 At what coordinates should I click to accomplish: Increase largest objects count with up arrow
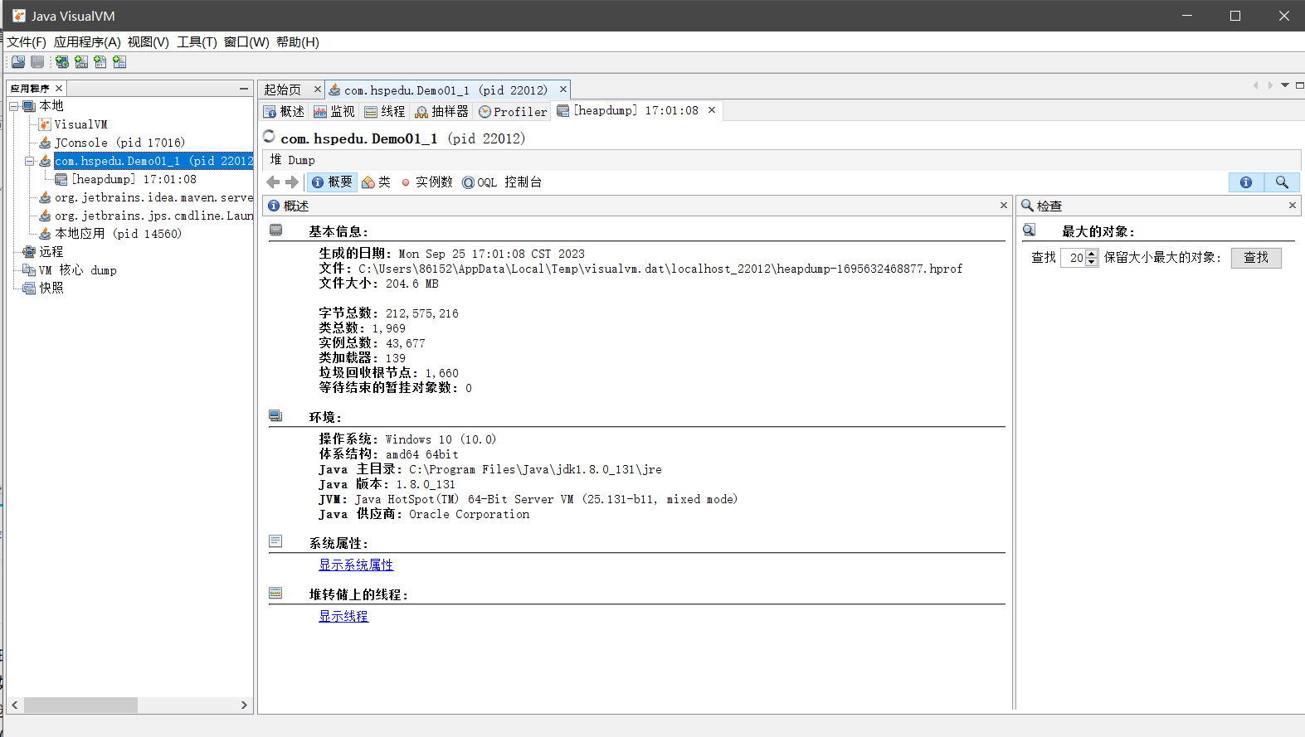pos(1092,254)
